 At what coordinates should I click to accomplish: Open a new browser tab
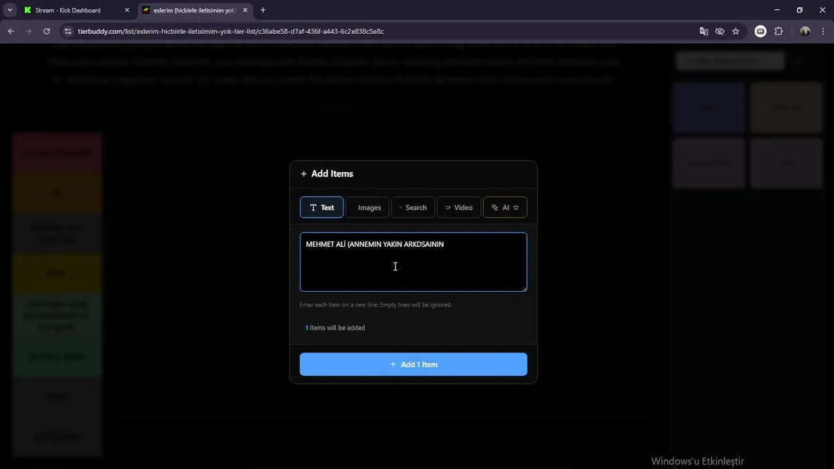click(263, 10)
